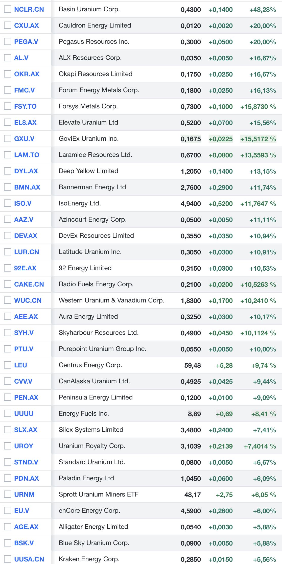Click the BMN.AX ticker symbol
This screenshot has height=564, width=282.
pos(27,187)
